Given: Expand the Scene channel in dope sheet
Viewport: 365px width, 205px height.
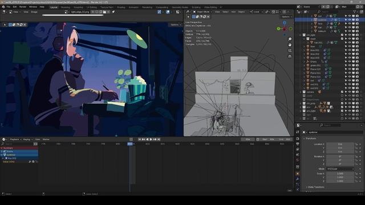Looking at the screenshot, I should [2, 151].
